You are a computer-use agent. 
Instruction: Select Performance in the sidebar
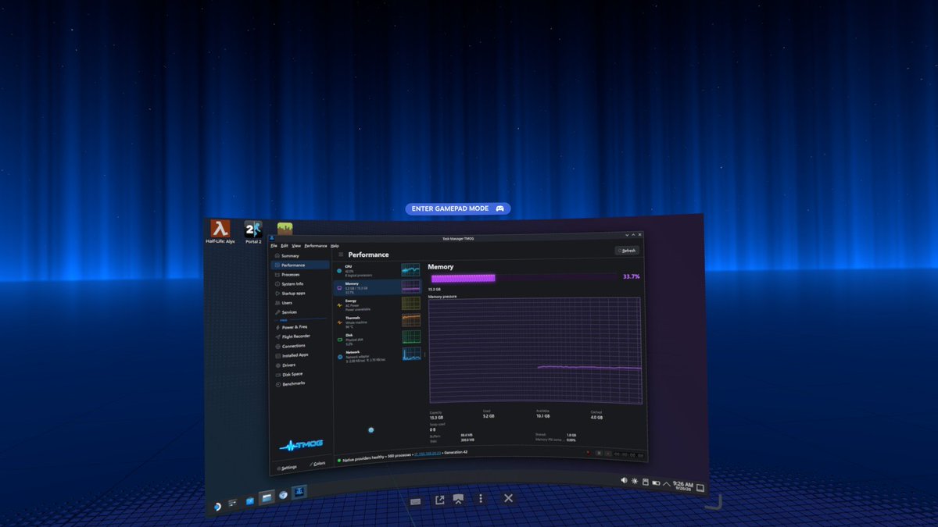point(300,265)
